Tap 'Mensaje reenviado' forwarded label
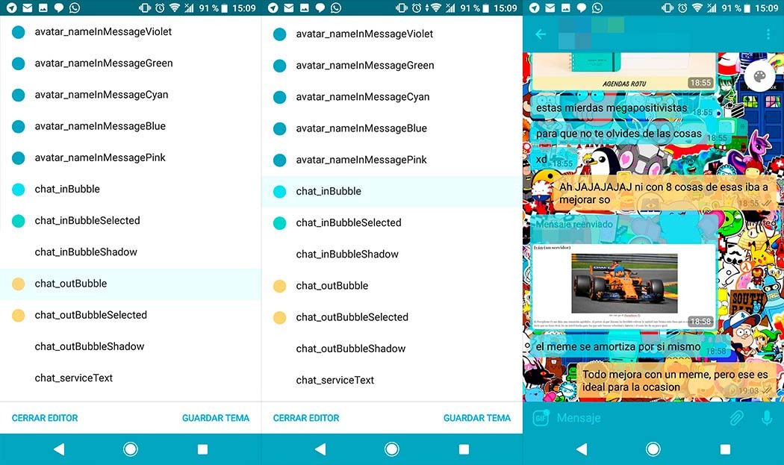 [x=574, y=225]
